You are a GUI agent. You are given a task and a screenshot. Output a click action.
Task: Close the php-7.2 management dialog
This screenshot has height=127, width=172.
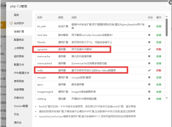[170, 2]
